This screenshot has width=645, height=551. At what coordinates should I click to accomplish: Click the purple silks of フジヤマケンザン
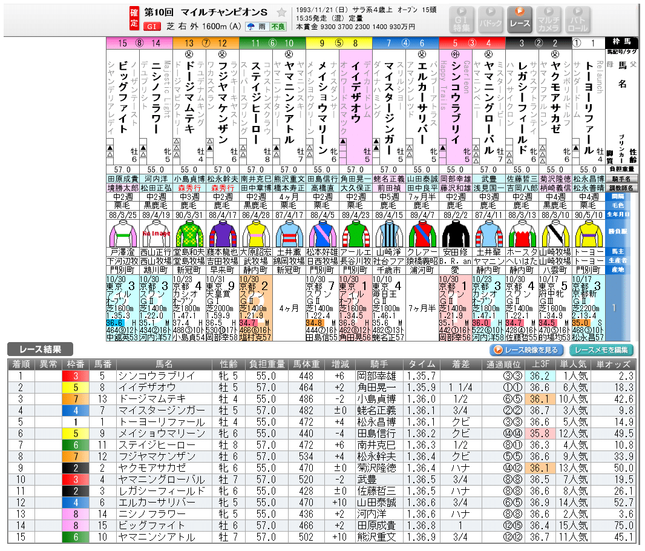click(x=223, y=233)
